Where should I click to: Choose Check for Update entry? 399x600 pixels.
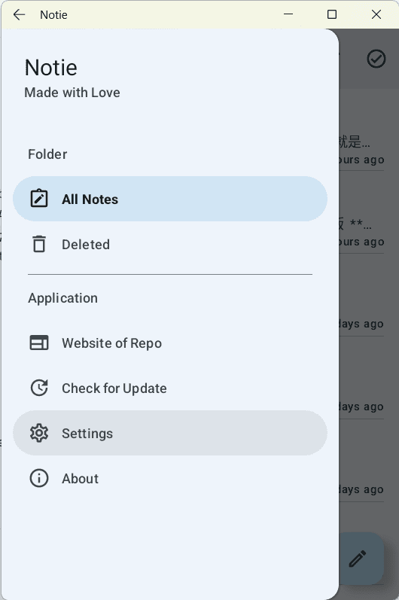[170, 388]
